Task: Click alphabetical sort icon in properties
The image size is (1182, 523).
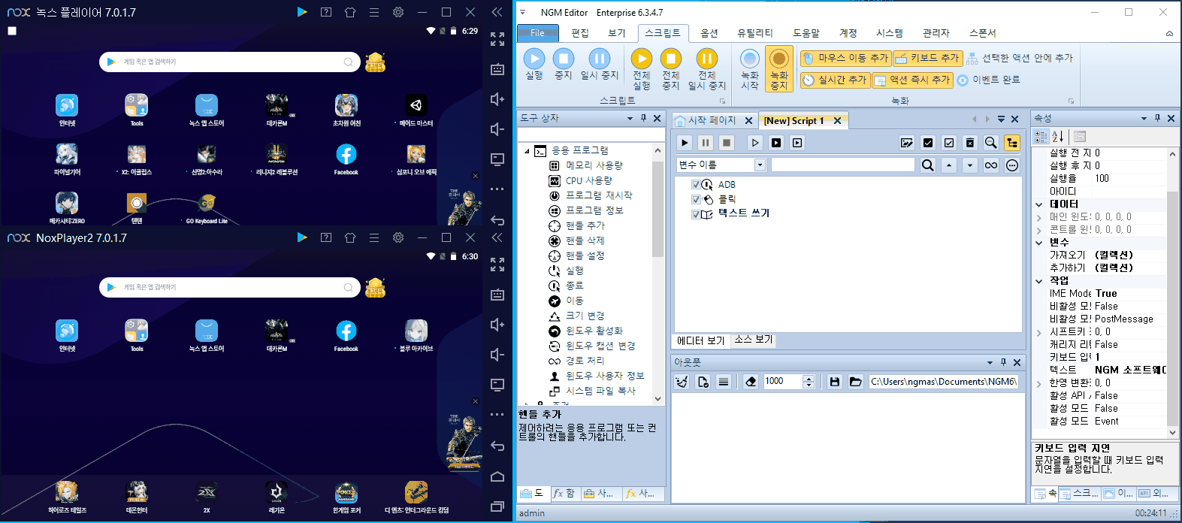Action: (x=1057, y=137)
